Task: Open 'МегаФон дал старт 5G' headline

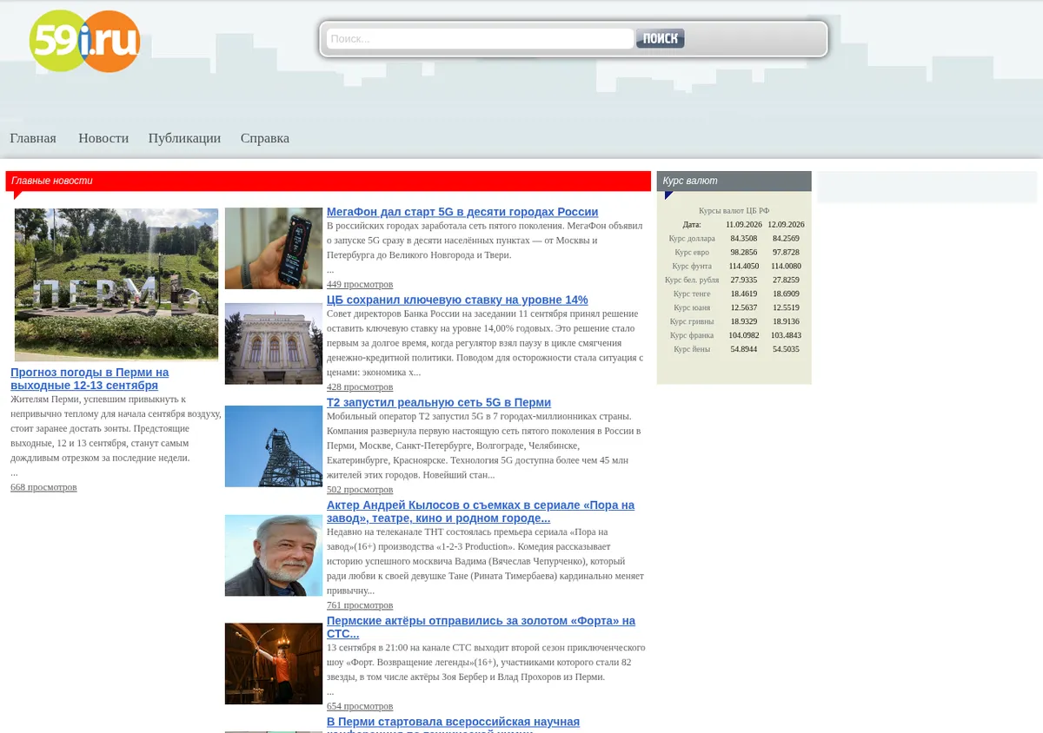Action: click(462, 212)
